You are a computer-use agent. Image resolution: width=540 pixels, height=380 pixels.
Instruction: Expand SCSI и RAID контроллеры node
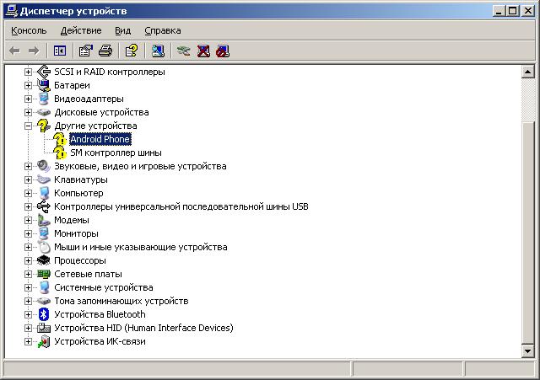coord(28,72)
